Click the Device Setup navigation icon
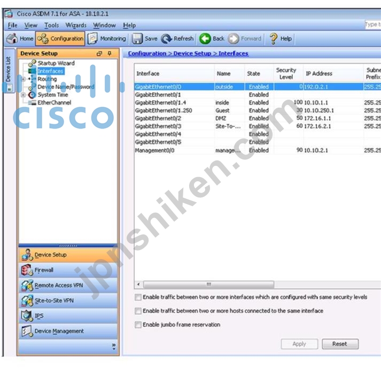Viewport: 381px width, 386px height. tap(27, 255)
